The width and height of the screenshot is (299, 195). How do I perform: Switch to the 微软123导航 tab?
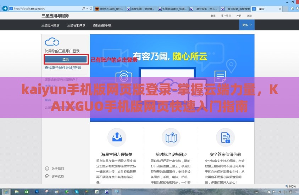110,9
